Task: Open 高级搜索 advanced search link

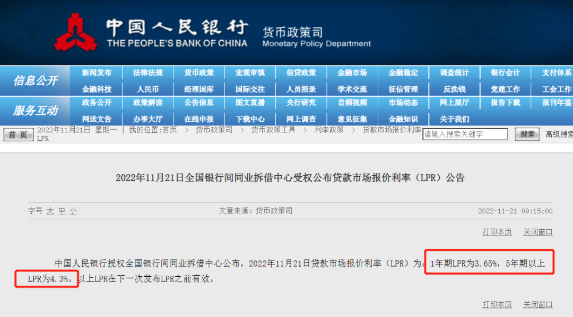Action: 559,134
